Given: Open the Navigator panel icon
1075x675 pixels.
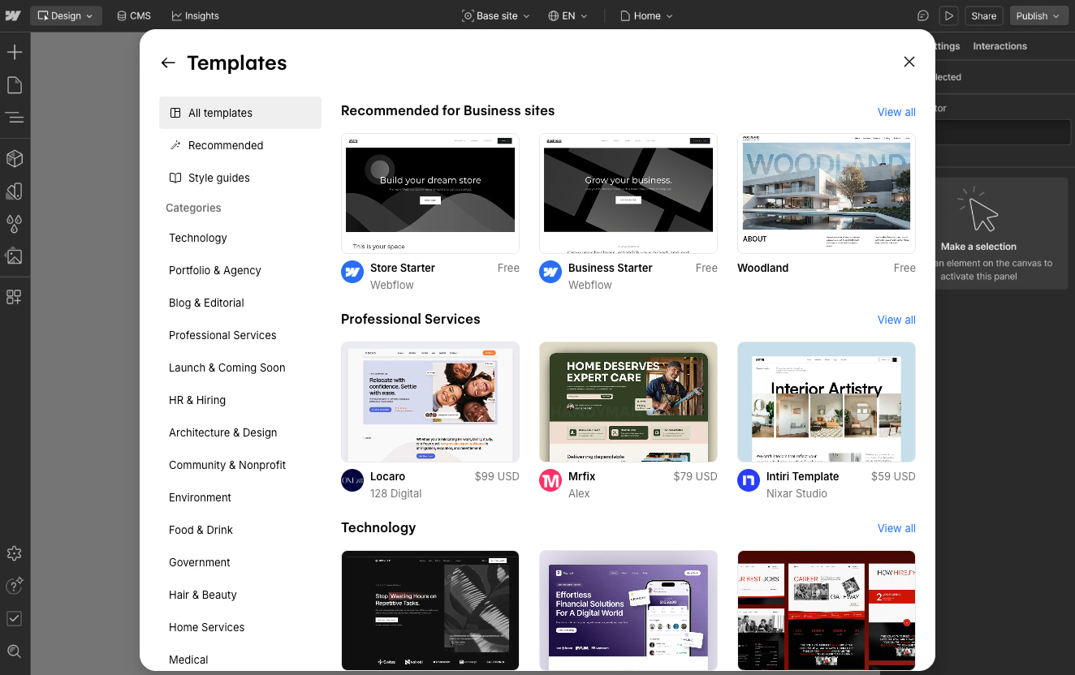Looking at the screenshot, I should pyautogui.click(x=14, y=118).
